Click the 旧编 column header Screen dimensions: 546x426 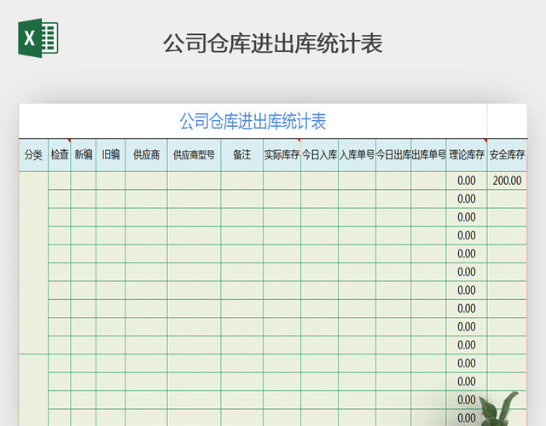(x=111, y=155)
